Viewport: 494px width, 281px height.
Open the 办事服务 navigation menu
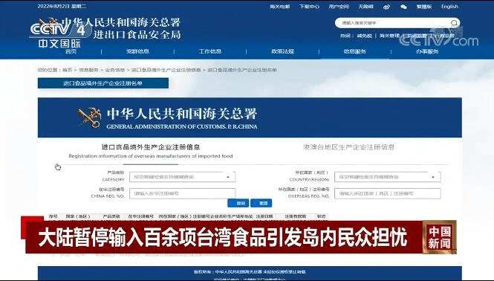pyautogui.click(x=427, y=51)
